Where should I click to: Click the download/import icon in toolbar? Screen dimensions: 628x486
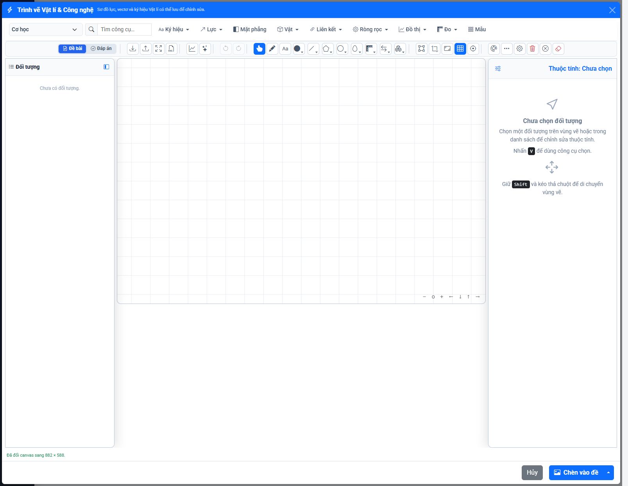(133, 49)
